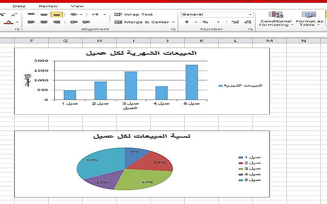This screenshot has width=327, height=204.
Task: Set Middle Align for the cell
Action: pyautogui.click(x=44, y=14)
